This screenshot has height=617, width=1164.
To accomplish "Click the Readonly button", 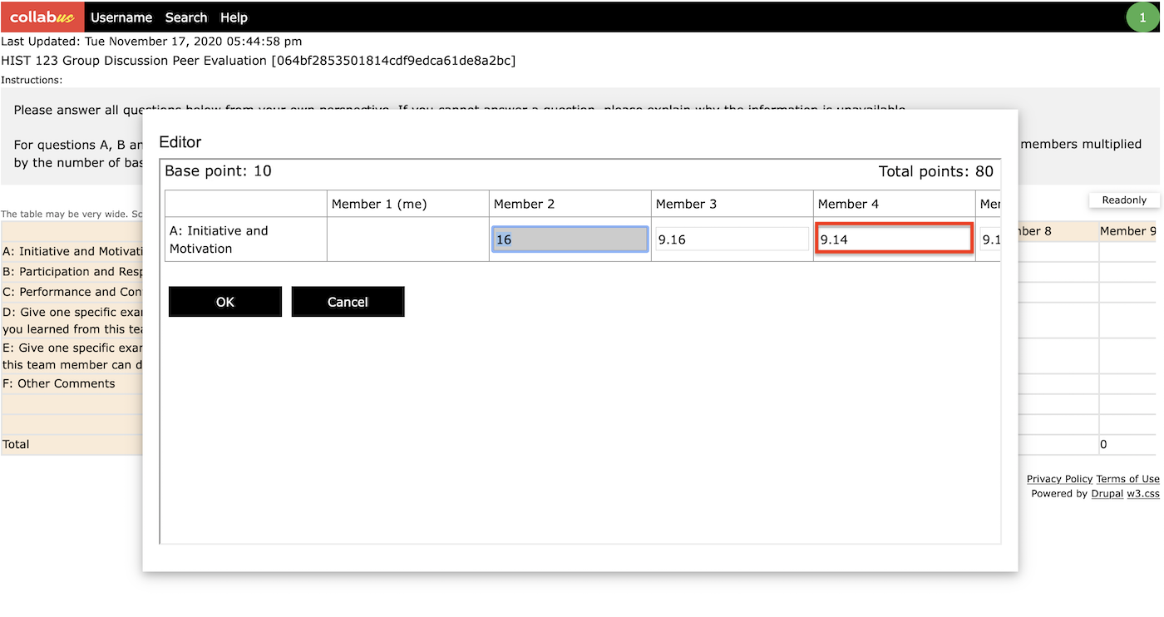I will [x=1124, y=200].
